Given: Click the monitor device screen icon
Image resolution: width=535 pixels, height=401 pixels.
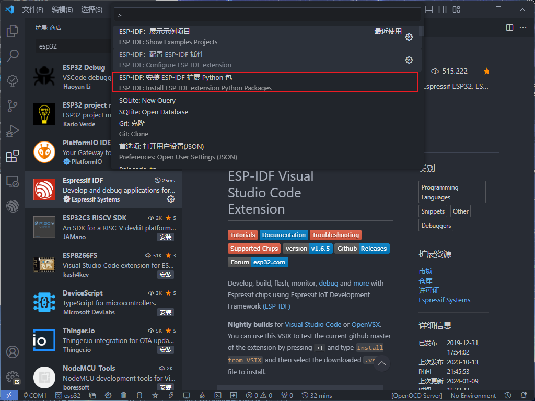Looking at the screenshot, I should pyautogui.click(x=187, y=396).
